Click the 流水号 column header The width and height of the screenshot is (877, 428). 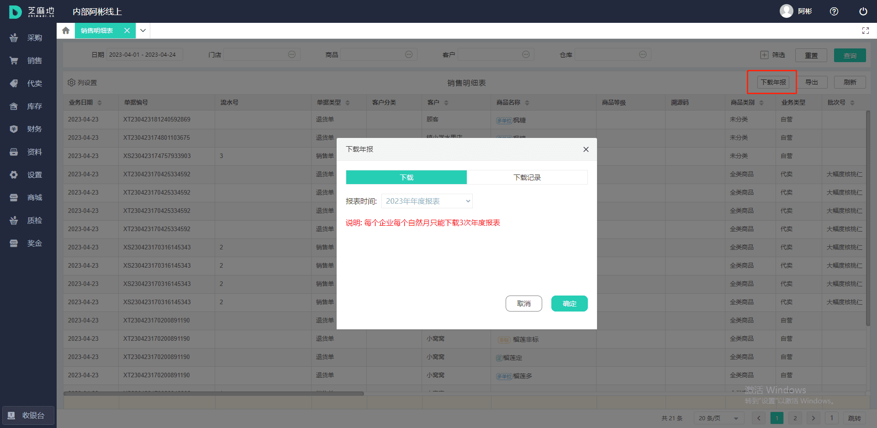[229, 103]
